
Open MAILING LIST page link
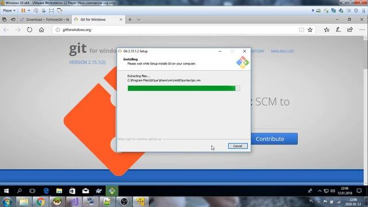pyautogui.click(x=282, y=51)
